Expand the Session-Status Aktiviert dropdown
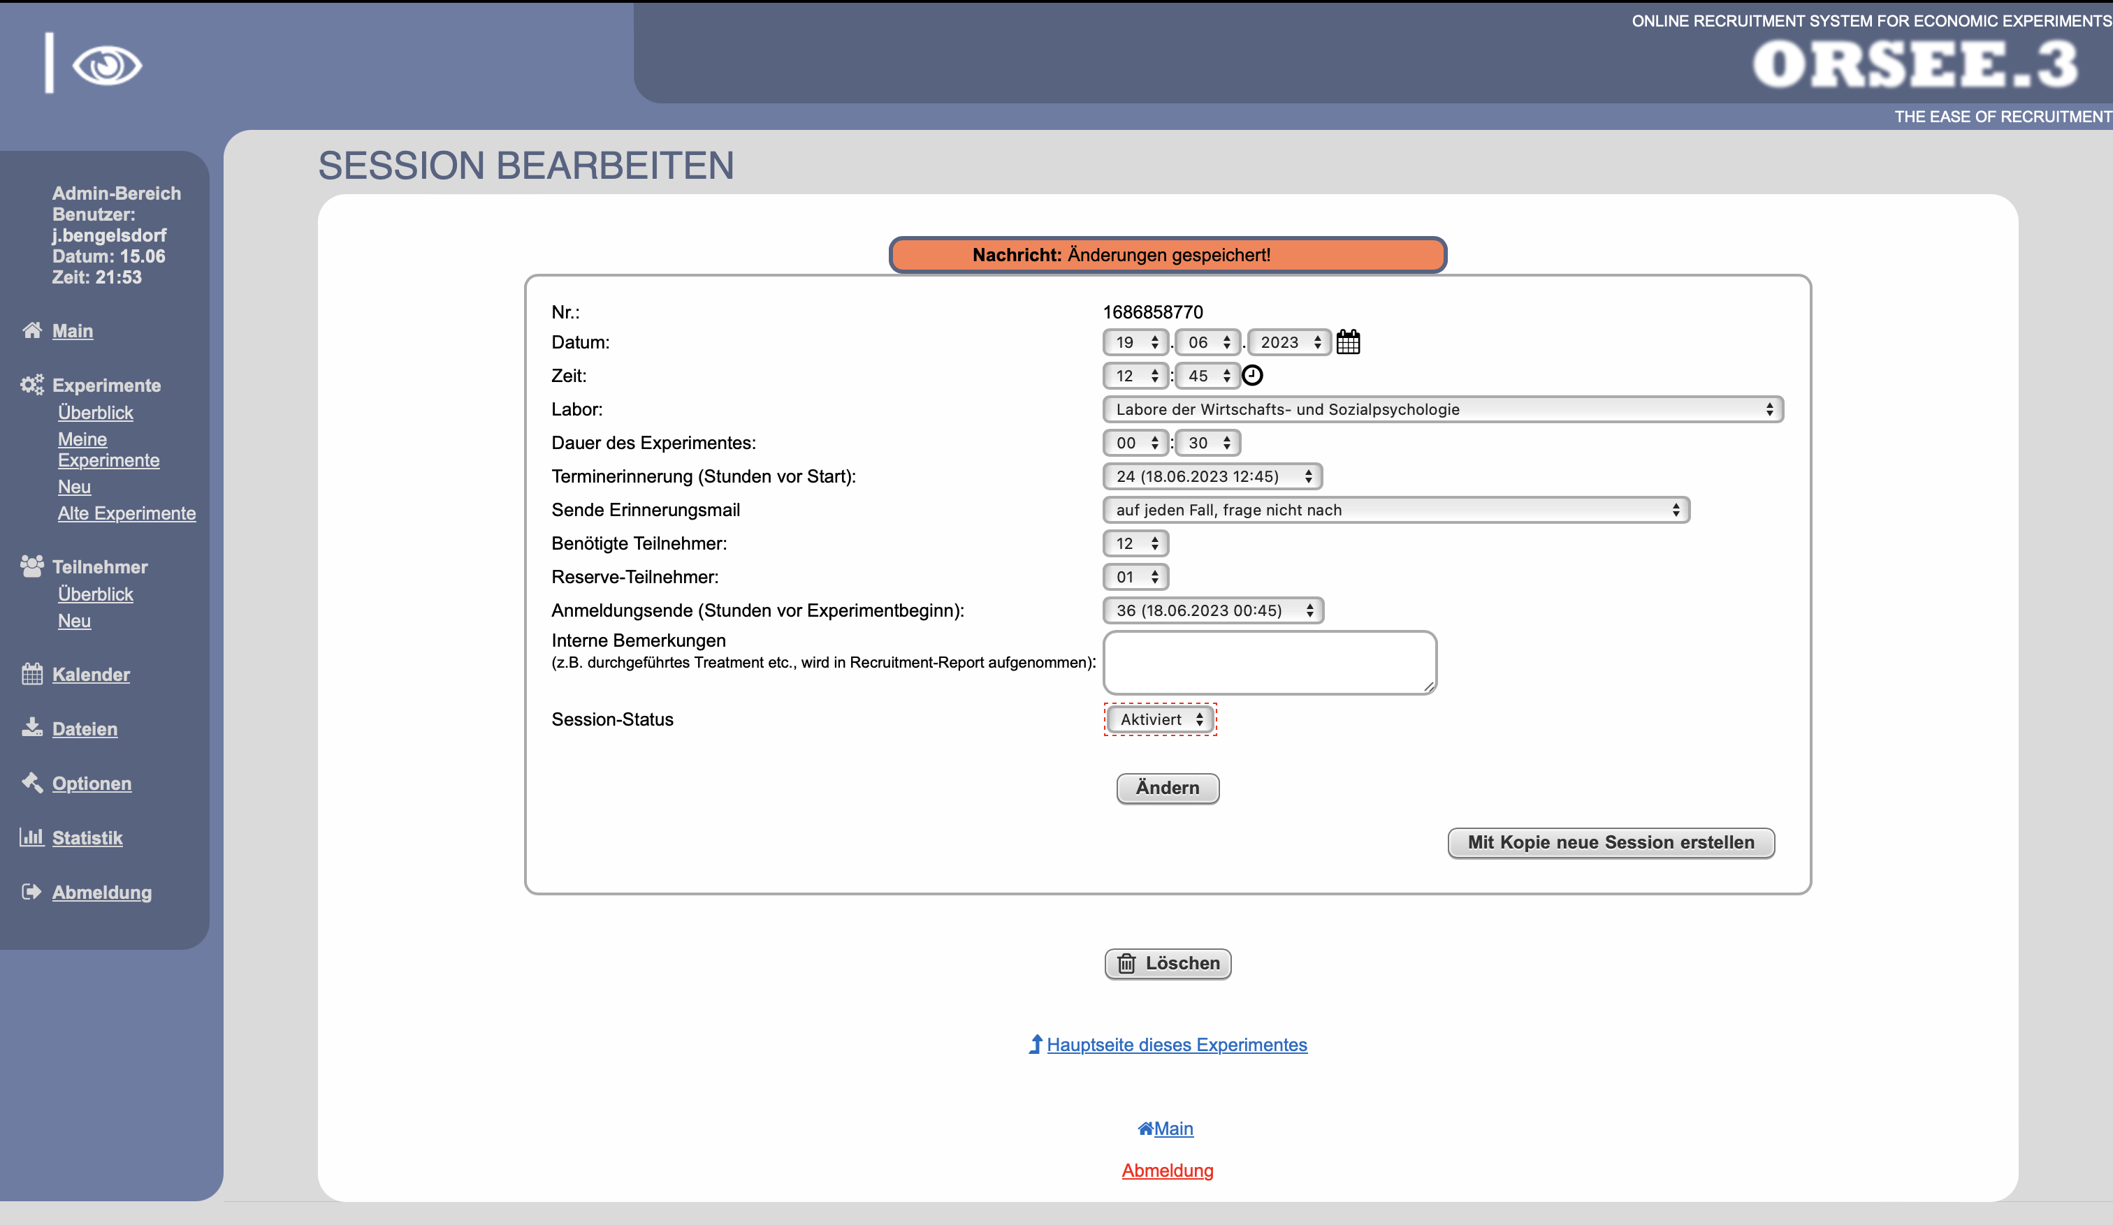 click(x=1160, y=719)
